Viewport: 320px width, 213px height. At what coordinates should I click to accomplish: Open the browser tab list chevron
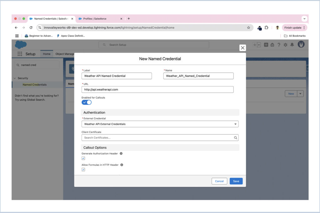[304, 18]
